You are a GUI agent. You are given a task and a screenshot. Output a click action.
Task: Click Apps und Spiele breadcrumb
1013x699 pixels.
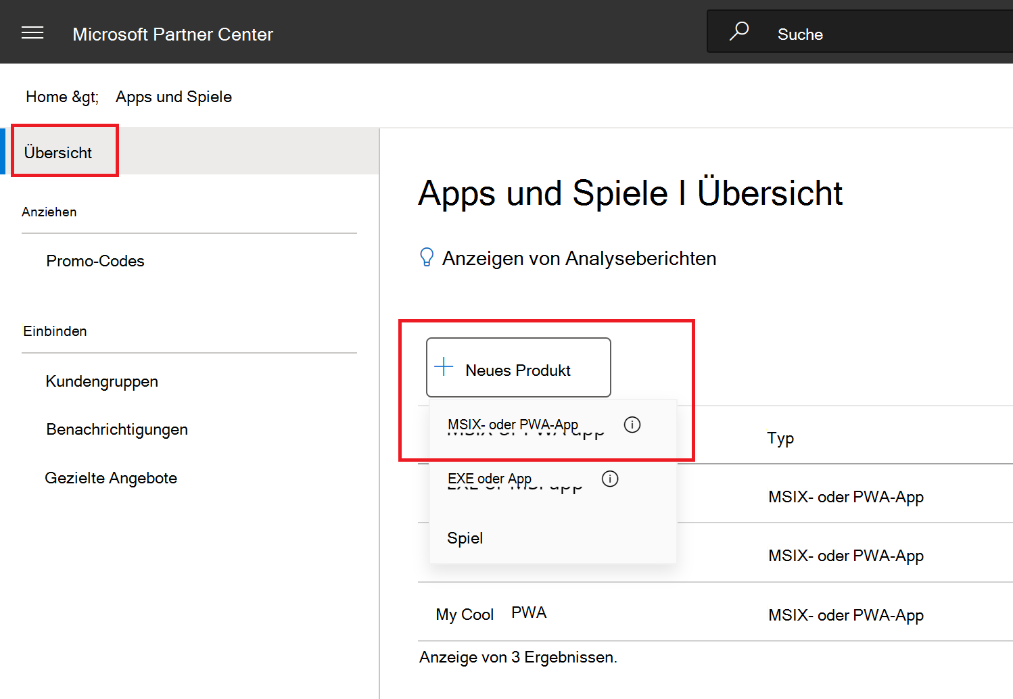[x=173, y=97]
